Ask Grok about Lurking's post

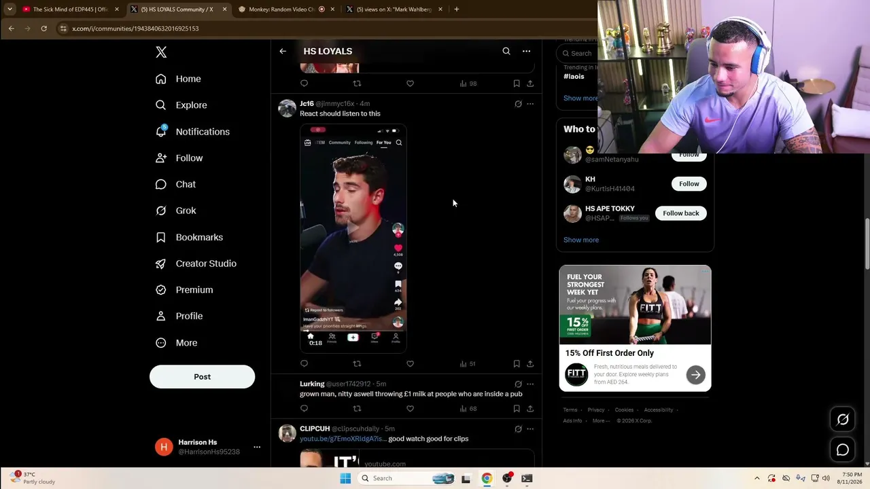point(518,384)
